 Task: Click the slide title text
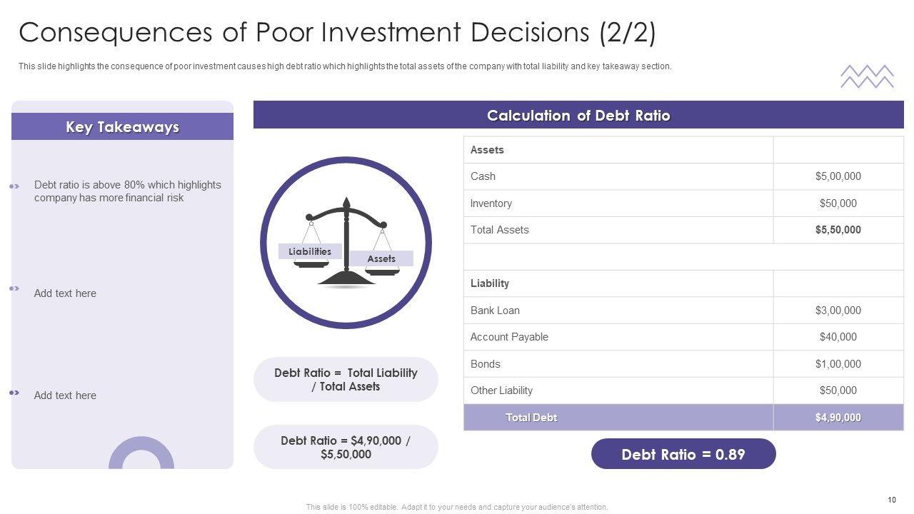pyautogui.click(x=337, y=33)
